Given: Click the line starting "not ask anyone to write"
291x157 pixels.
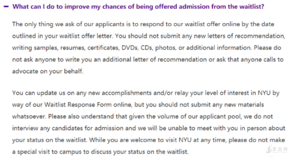Looking at the screenshot, I should (x=147, y=60).
